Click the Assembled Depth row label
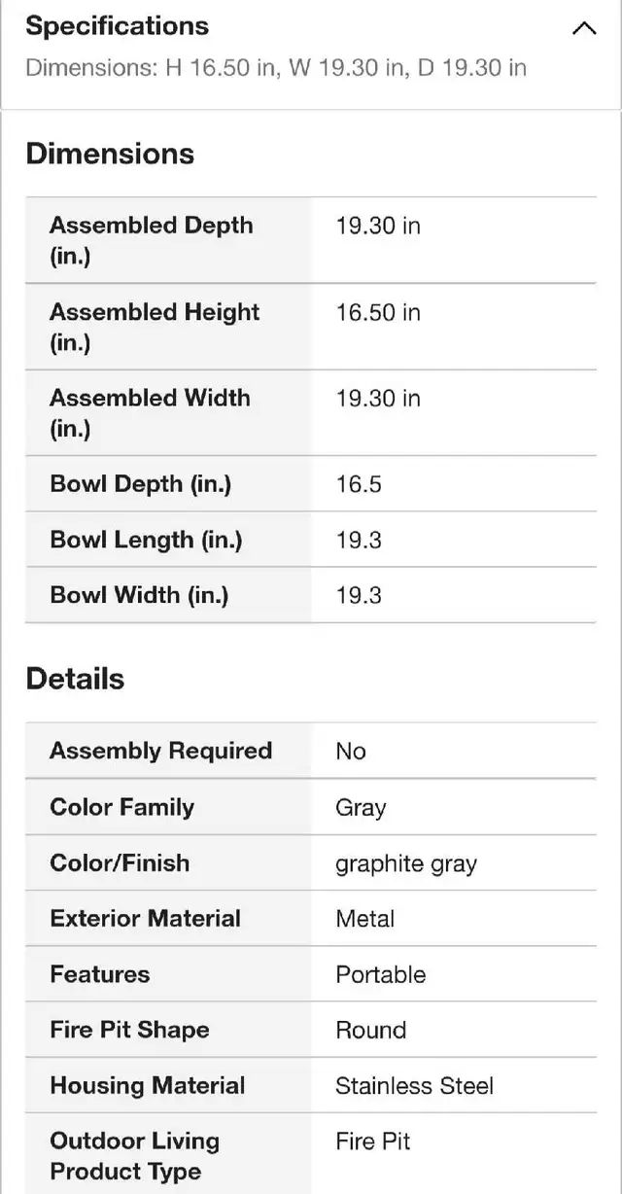Screen dimensions: 622x1194 [151, 240]
